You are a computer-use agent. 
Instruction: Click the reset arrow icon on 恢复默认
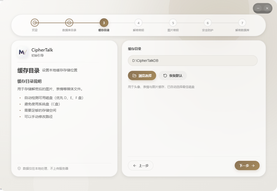[165, 75]
